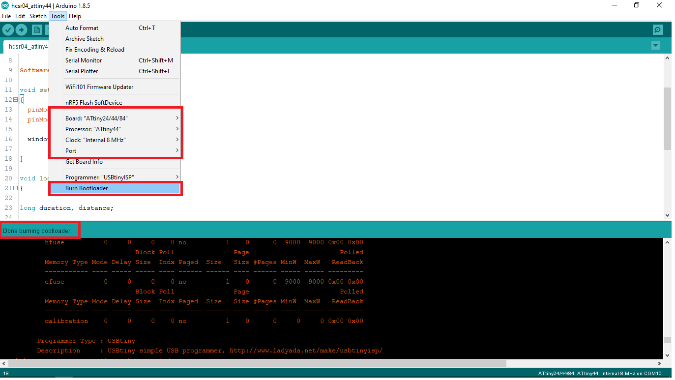The width and height of the screenshot is (675, 380).
Task: Click the New sketch icon
Action: point(37,29)
